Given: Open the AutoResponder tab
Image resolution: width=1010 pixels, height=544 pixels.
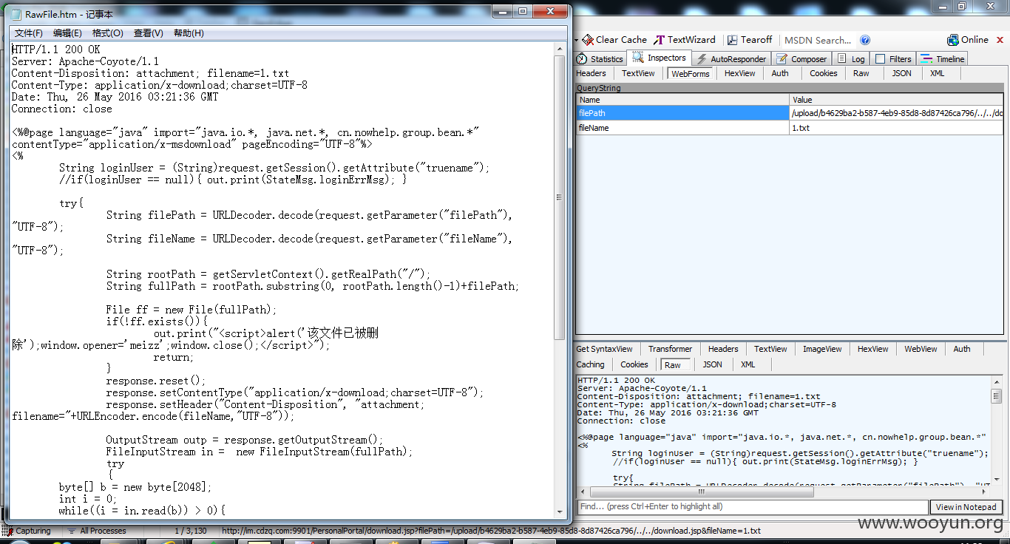Looking at the screenshot, I should 731,59.
